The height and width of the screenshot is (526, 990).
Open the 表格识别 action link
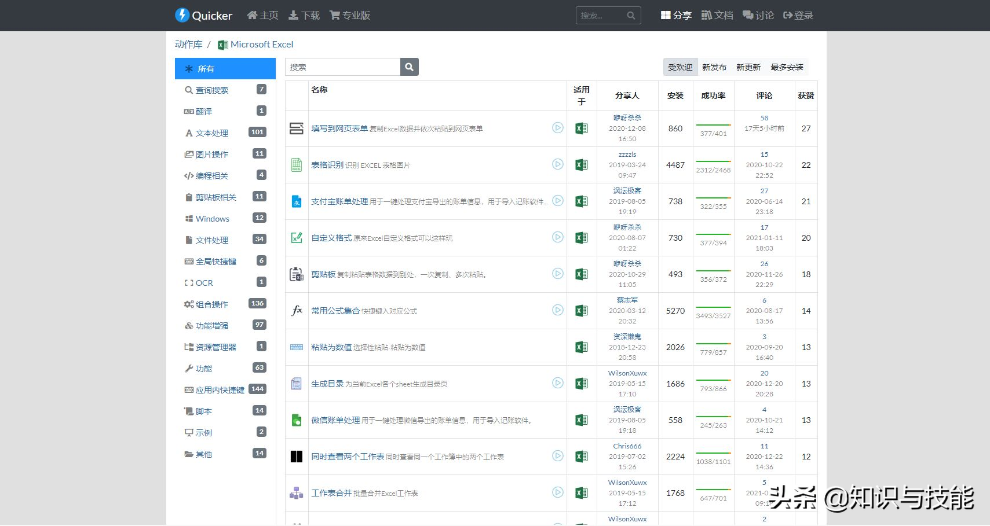(x=327, y=165)
